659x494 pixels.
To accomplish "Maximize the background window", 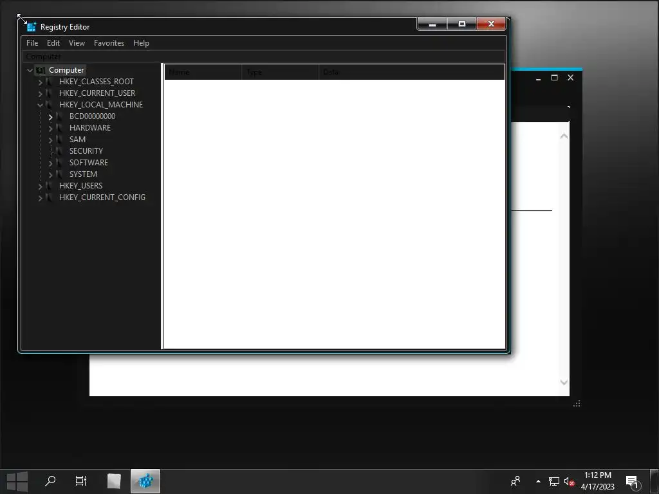I will click(x=554, y=78).
